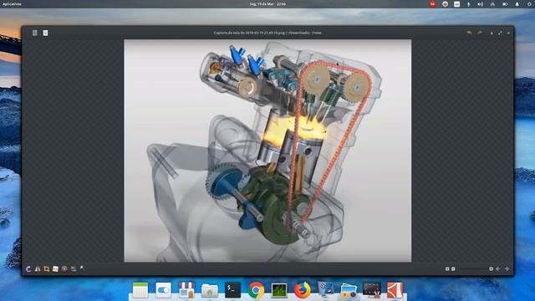Viewport: 535px width, 301px height.
Task: Open the straighten tool in the bottom toolbar
Action: pyautogui.click(x=55, y=269)
